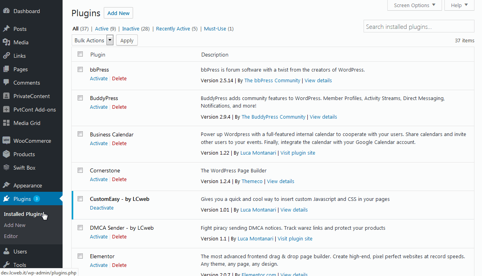Open the Screen Options panel

click(414, 5)
